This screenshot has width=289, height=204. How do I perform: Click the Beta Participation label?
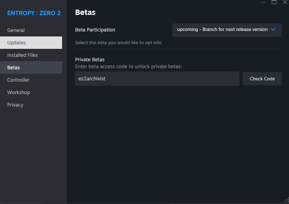95,30
